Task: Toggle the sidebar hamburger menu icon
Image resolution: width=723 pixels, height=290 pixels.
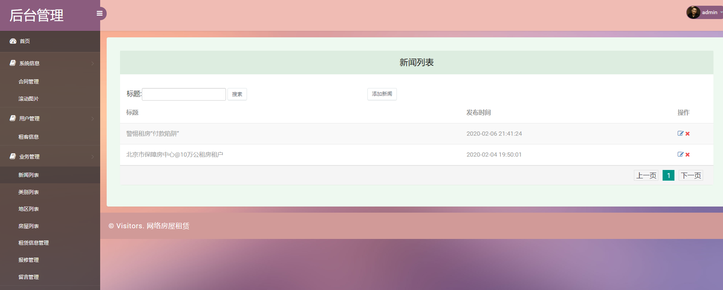Action: (100, 13)
